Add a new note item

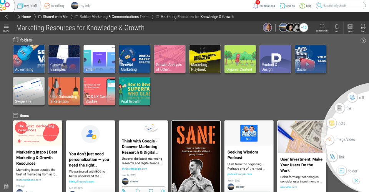point(331,123)
